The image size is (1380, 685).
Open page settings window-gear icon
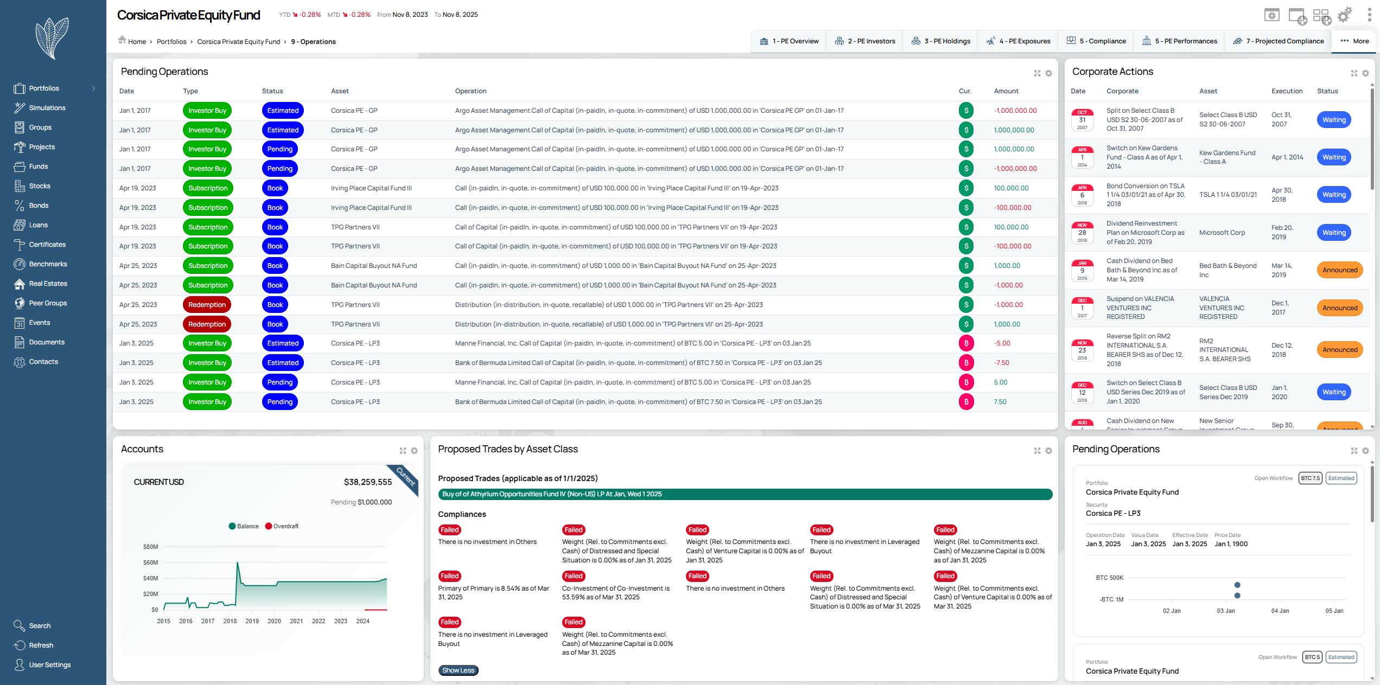[1271, 15]
